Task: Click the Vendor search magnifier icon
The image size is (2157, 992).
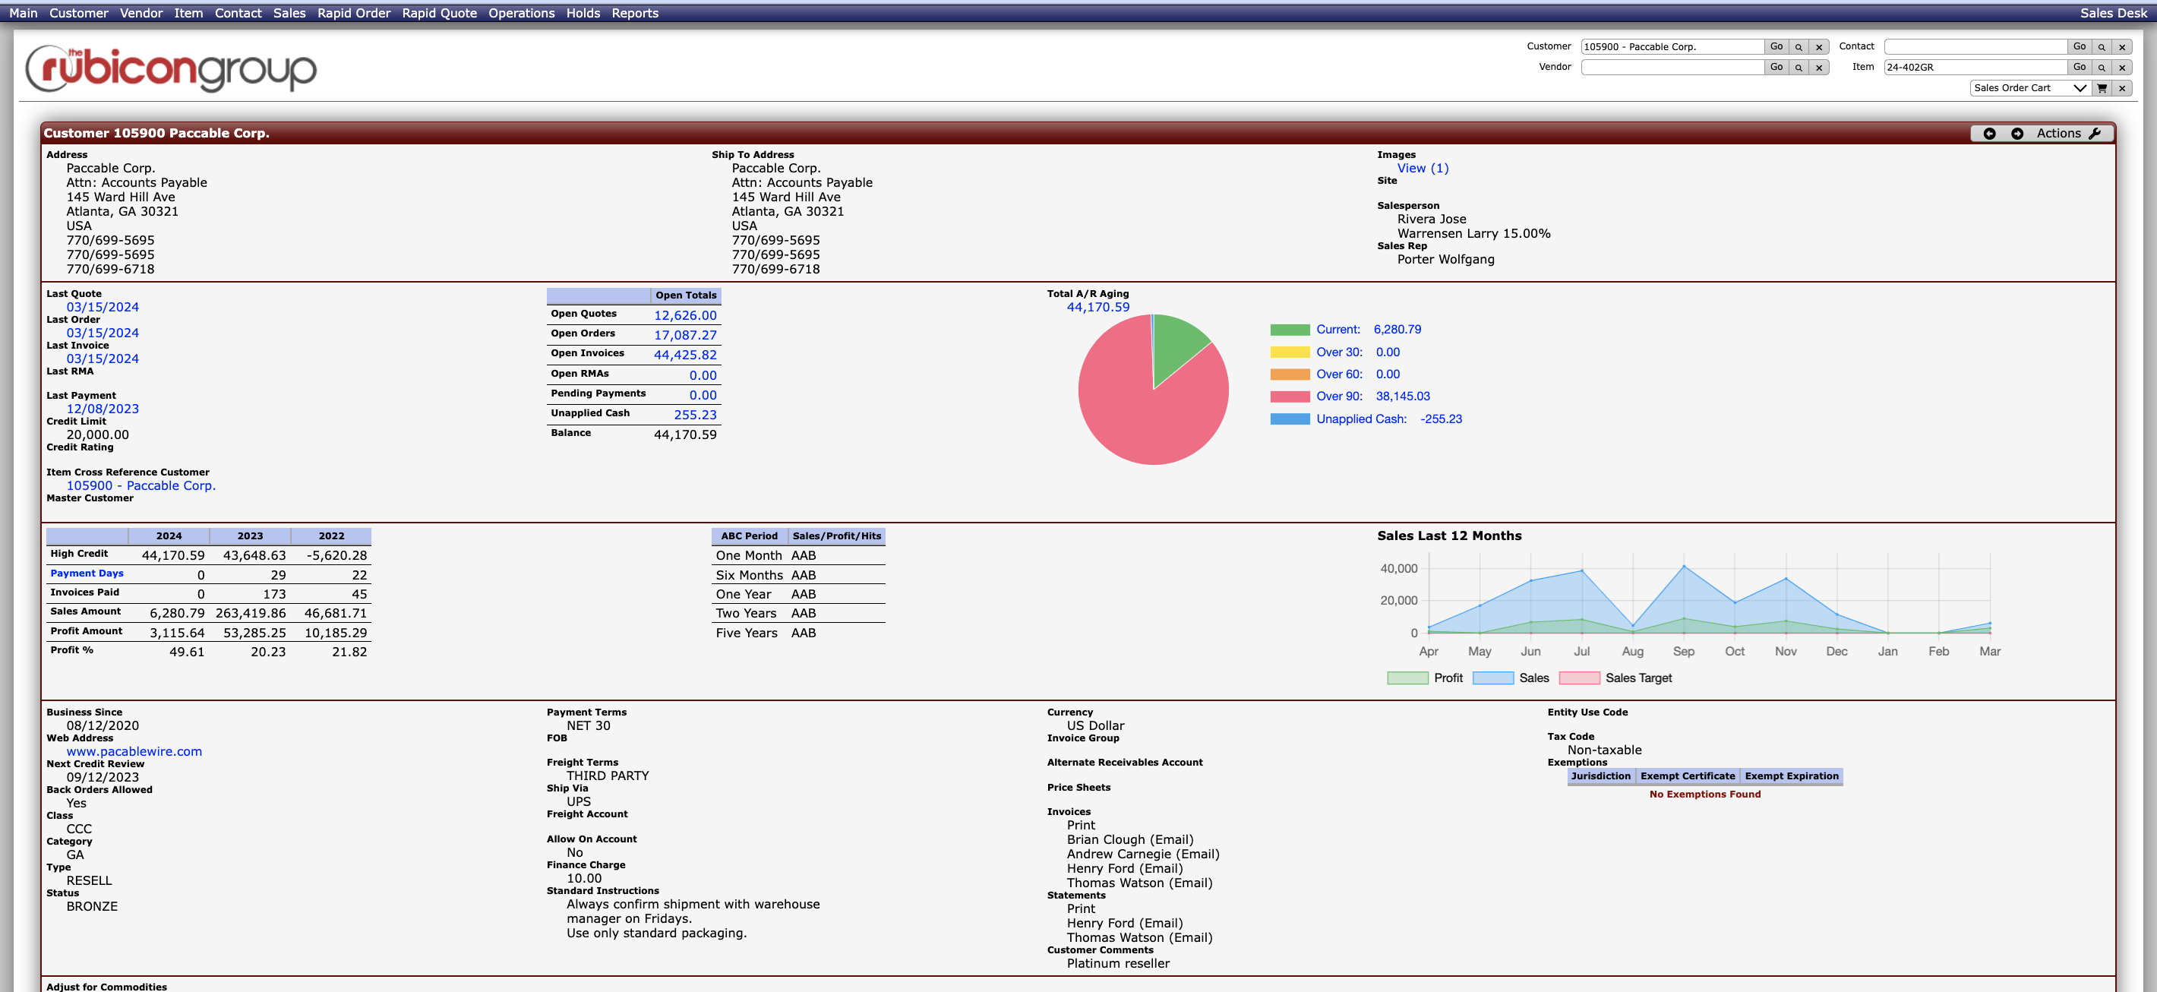Action: (1798, 67)
